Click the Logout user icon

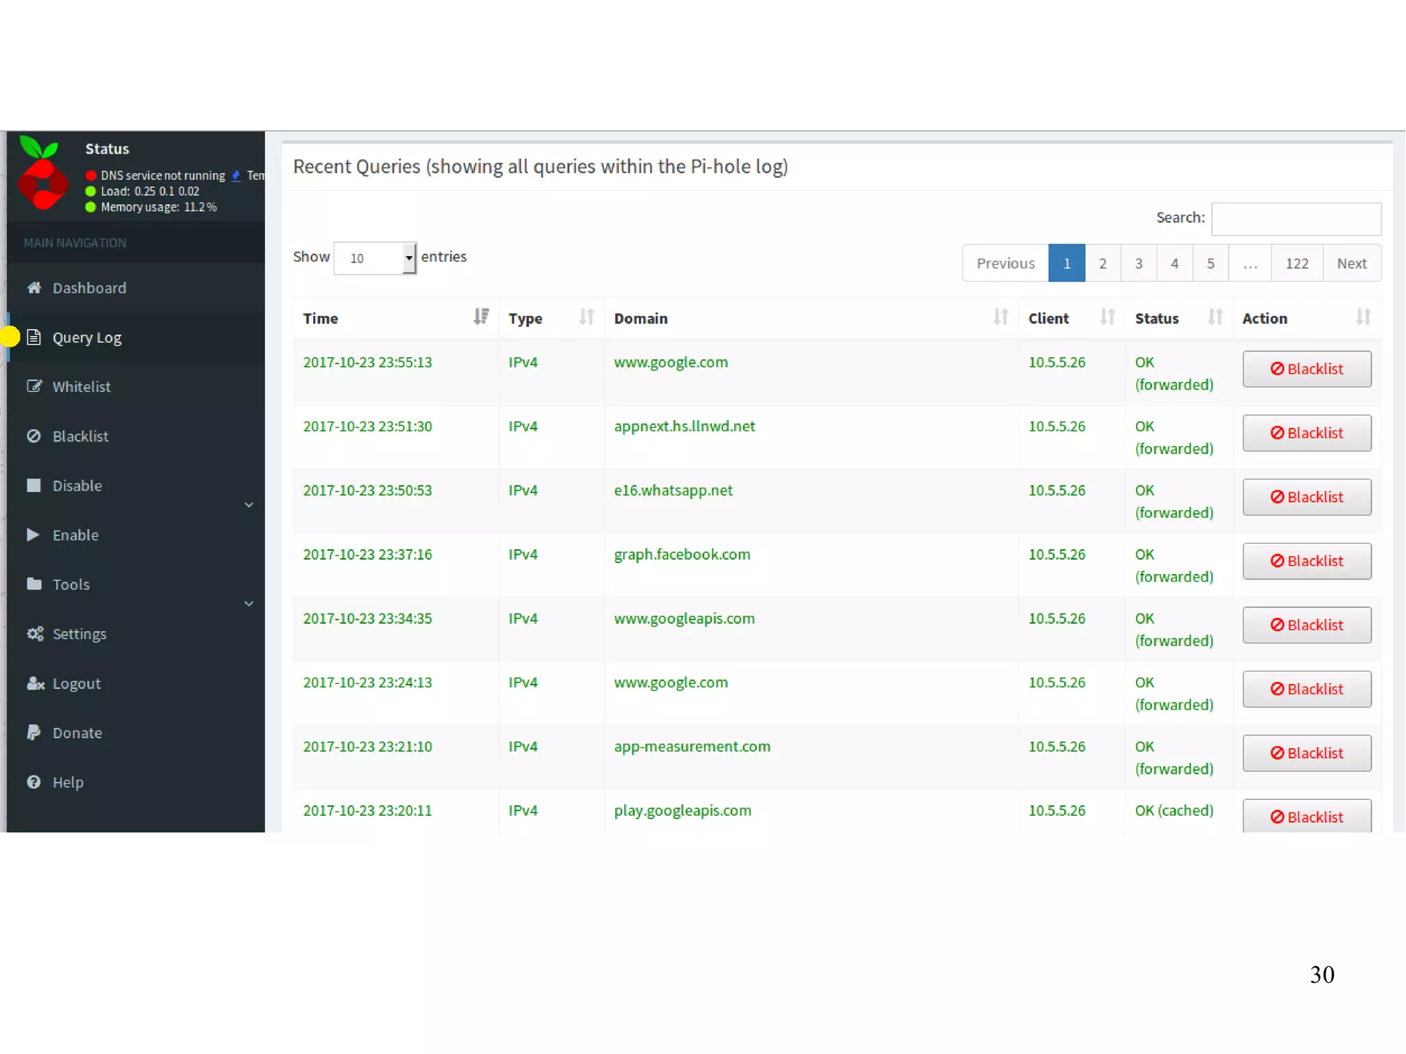point(35,683)
